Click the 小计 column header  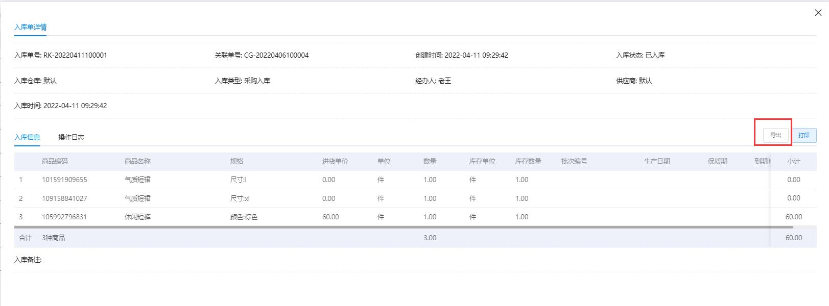[793, 161]
